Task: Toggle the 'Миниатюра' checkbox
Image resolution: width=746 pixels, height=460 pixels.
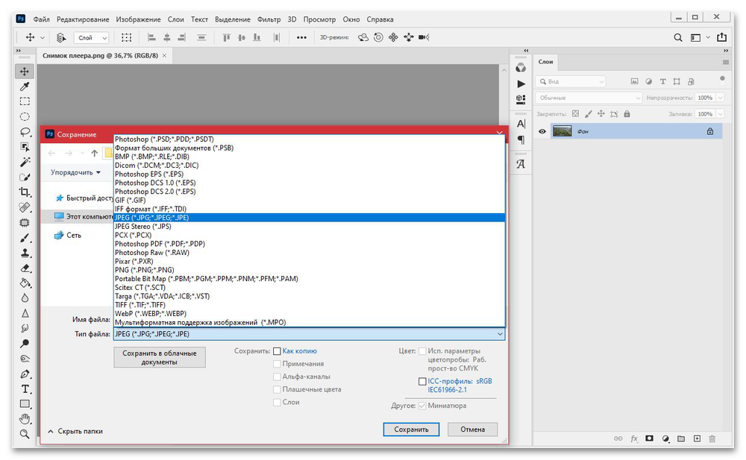Action: (422, 406)
